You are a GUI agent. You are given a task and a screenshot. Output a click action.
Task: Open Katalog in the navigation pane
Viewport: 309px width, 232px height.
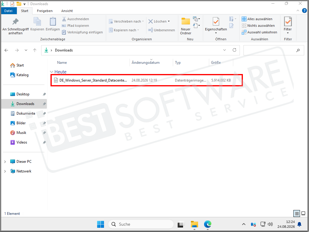click(x=19, y=75)
